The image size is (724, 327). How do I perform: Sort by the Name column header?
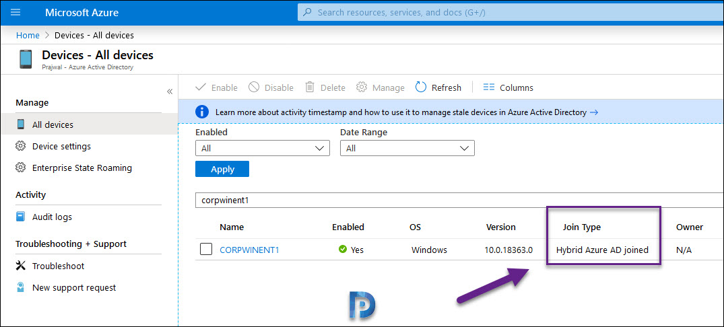[232, 227]
